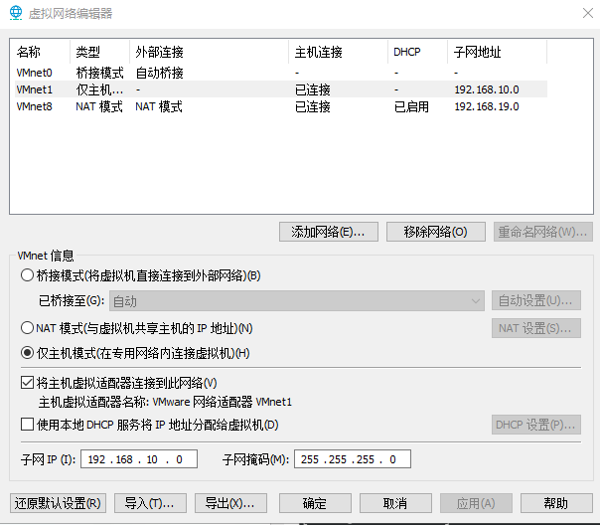Screen dimensions: 600x525
Task: Click the 添加网络 button
Action: point(329,232)
